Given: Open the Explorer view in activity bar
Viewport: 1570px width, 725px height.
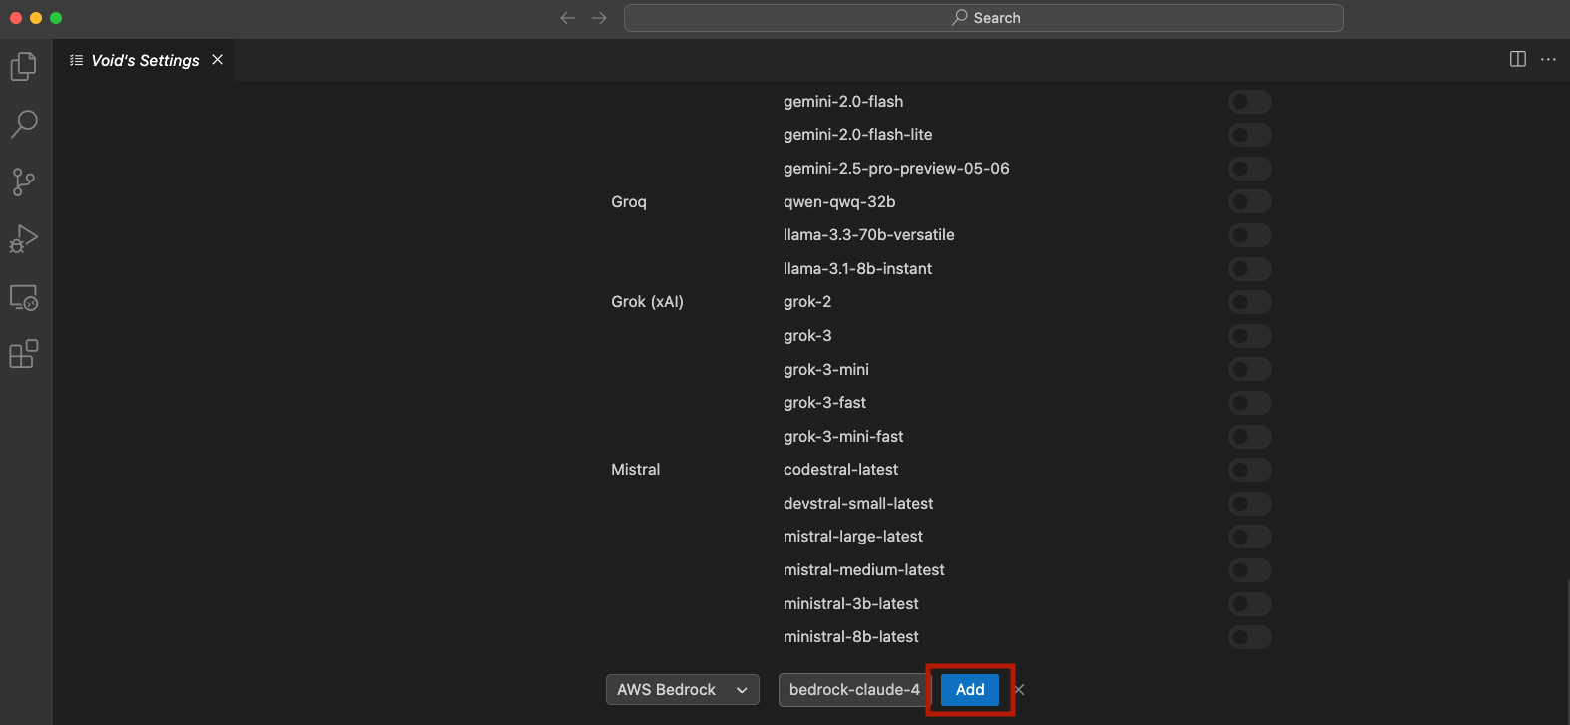Looking at the screenshot, I should [x=24, y=66].
